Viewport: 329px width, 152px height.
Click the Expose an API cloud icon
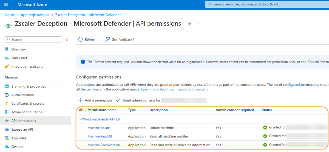[7, 129]
